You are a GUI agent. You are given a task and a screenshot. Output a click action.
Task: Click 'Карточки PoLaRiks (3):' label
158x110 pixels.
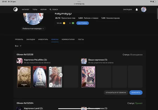(x=36, y=60)
